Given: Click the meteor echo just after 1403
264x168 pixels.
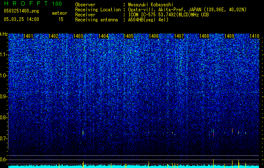Looking at the screenshot, I should click(x=83, y=133).
